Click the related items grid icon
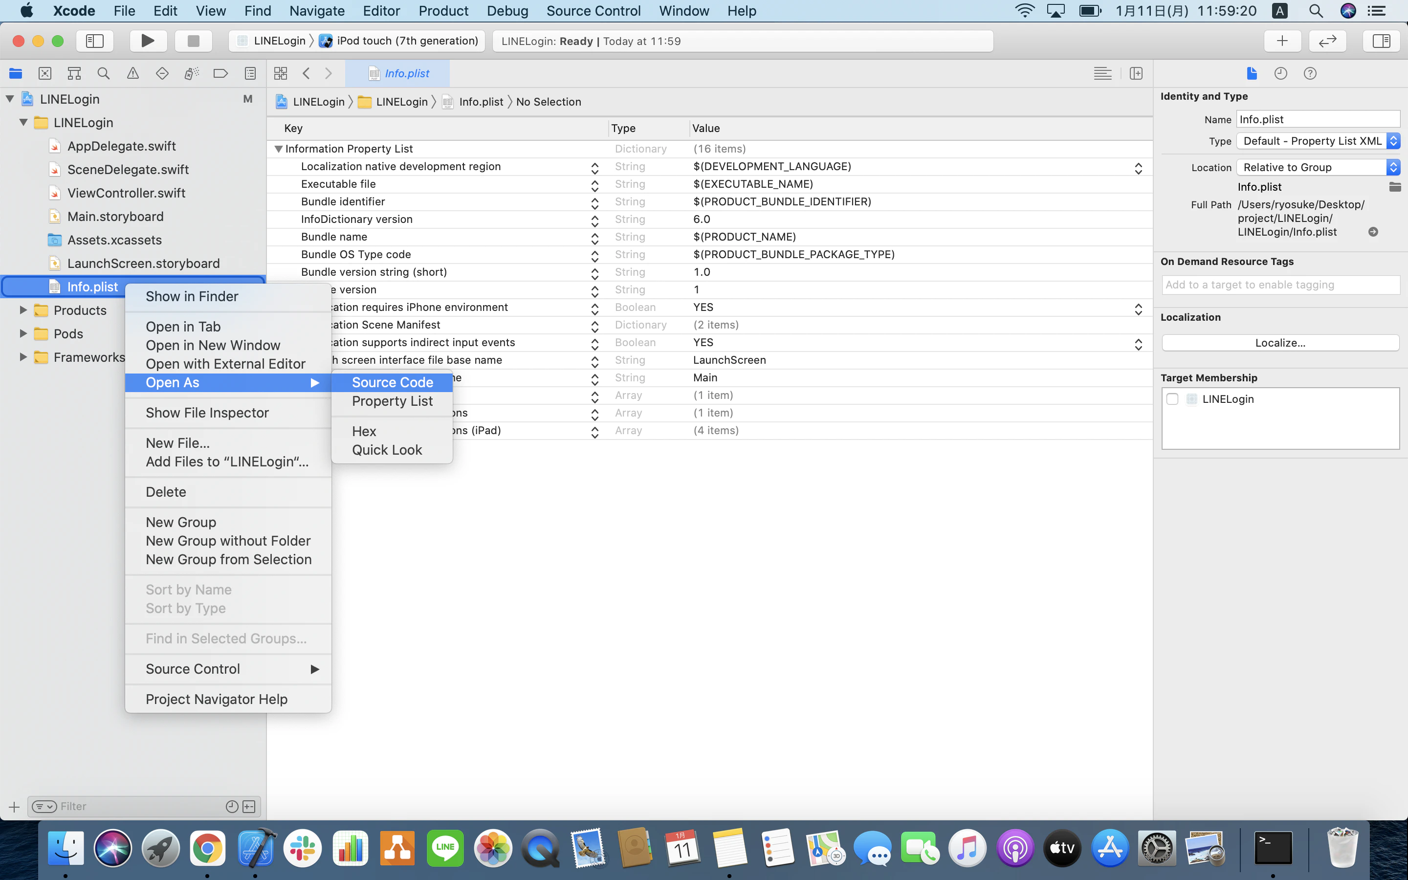Image resolution: width=1408 pixels, height=880 pixels. (x=281, y=73)
